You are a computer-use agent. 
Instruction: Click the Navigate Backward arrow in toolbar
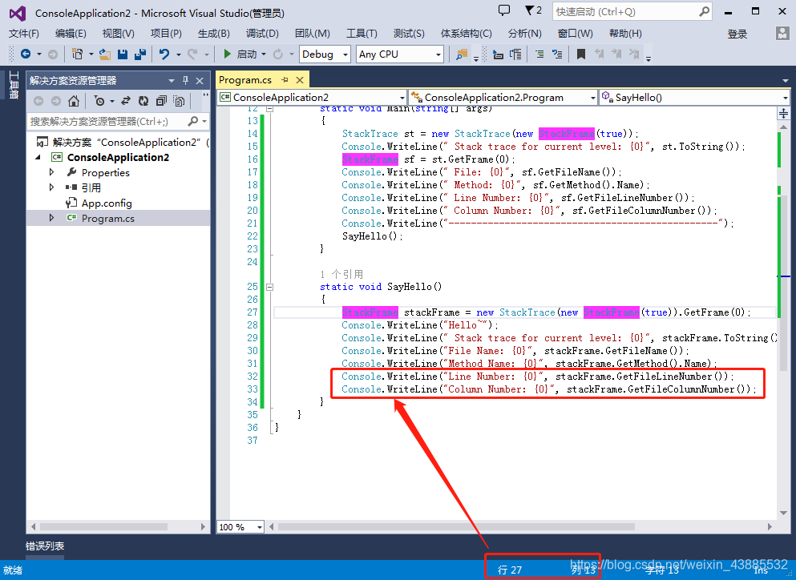click(x=26, y=54)
